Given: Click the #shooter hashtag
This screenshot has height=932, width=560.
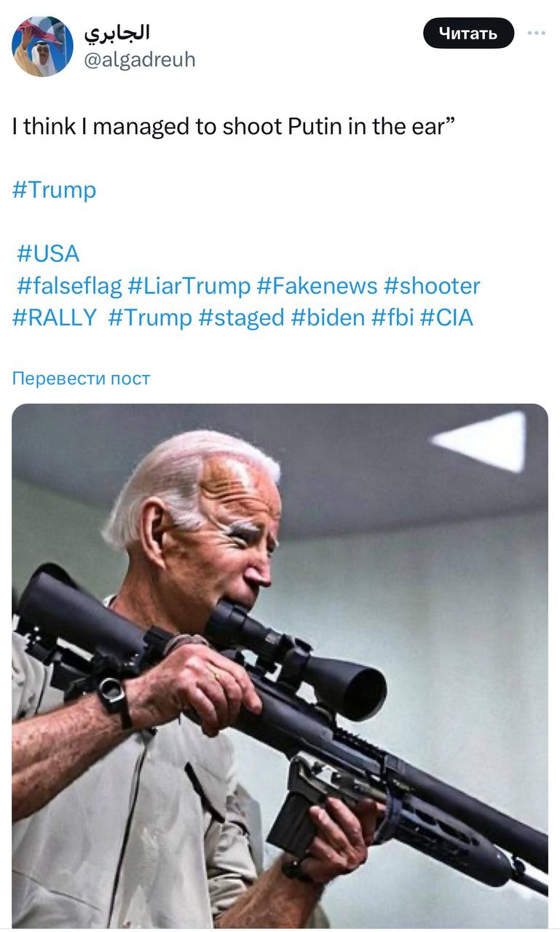Looking at the screenshot, I should click(432, 286).
